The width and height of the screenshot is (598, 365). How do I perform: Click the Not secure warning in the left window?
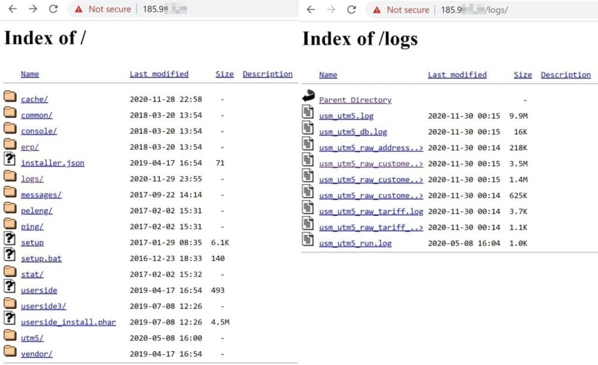[x=103, y=9]
